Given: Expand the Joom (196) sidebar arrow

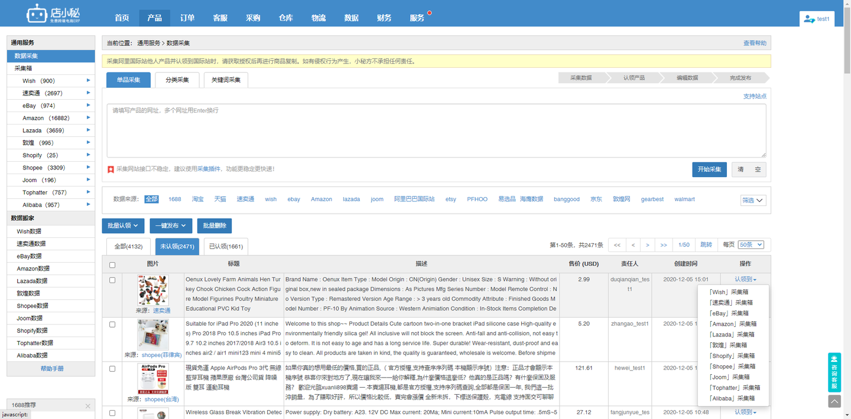Looking at the screenshot, I should coord(89,179).
